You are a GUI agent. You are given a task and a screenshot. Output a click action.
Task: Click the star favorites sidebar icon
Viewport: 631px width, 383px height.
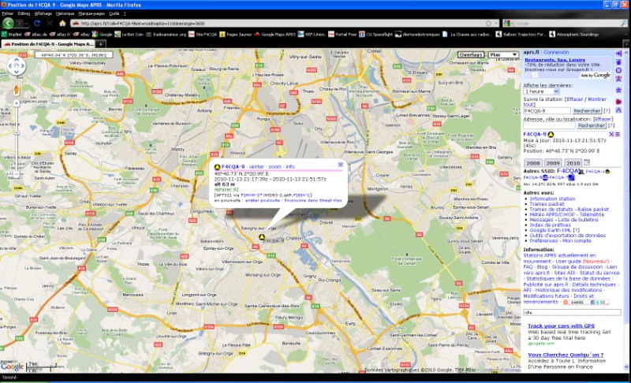(618, 90)
